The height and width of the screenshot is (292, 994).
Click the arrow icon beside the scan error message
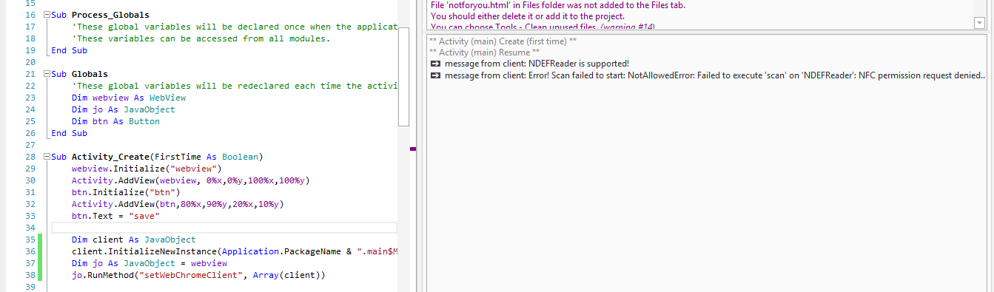[434, 75]
